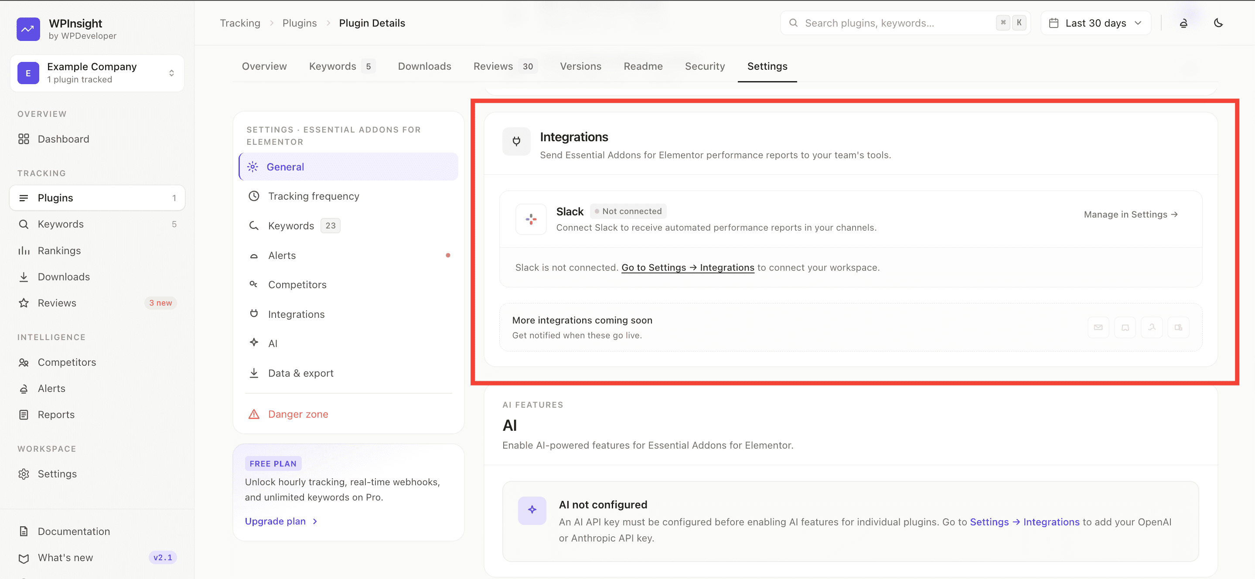The width and height of the screenshot is (1255, 579).
Task: Open notifications bell in top bar
Action: coord(1183,23)
